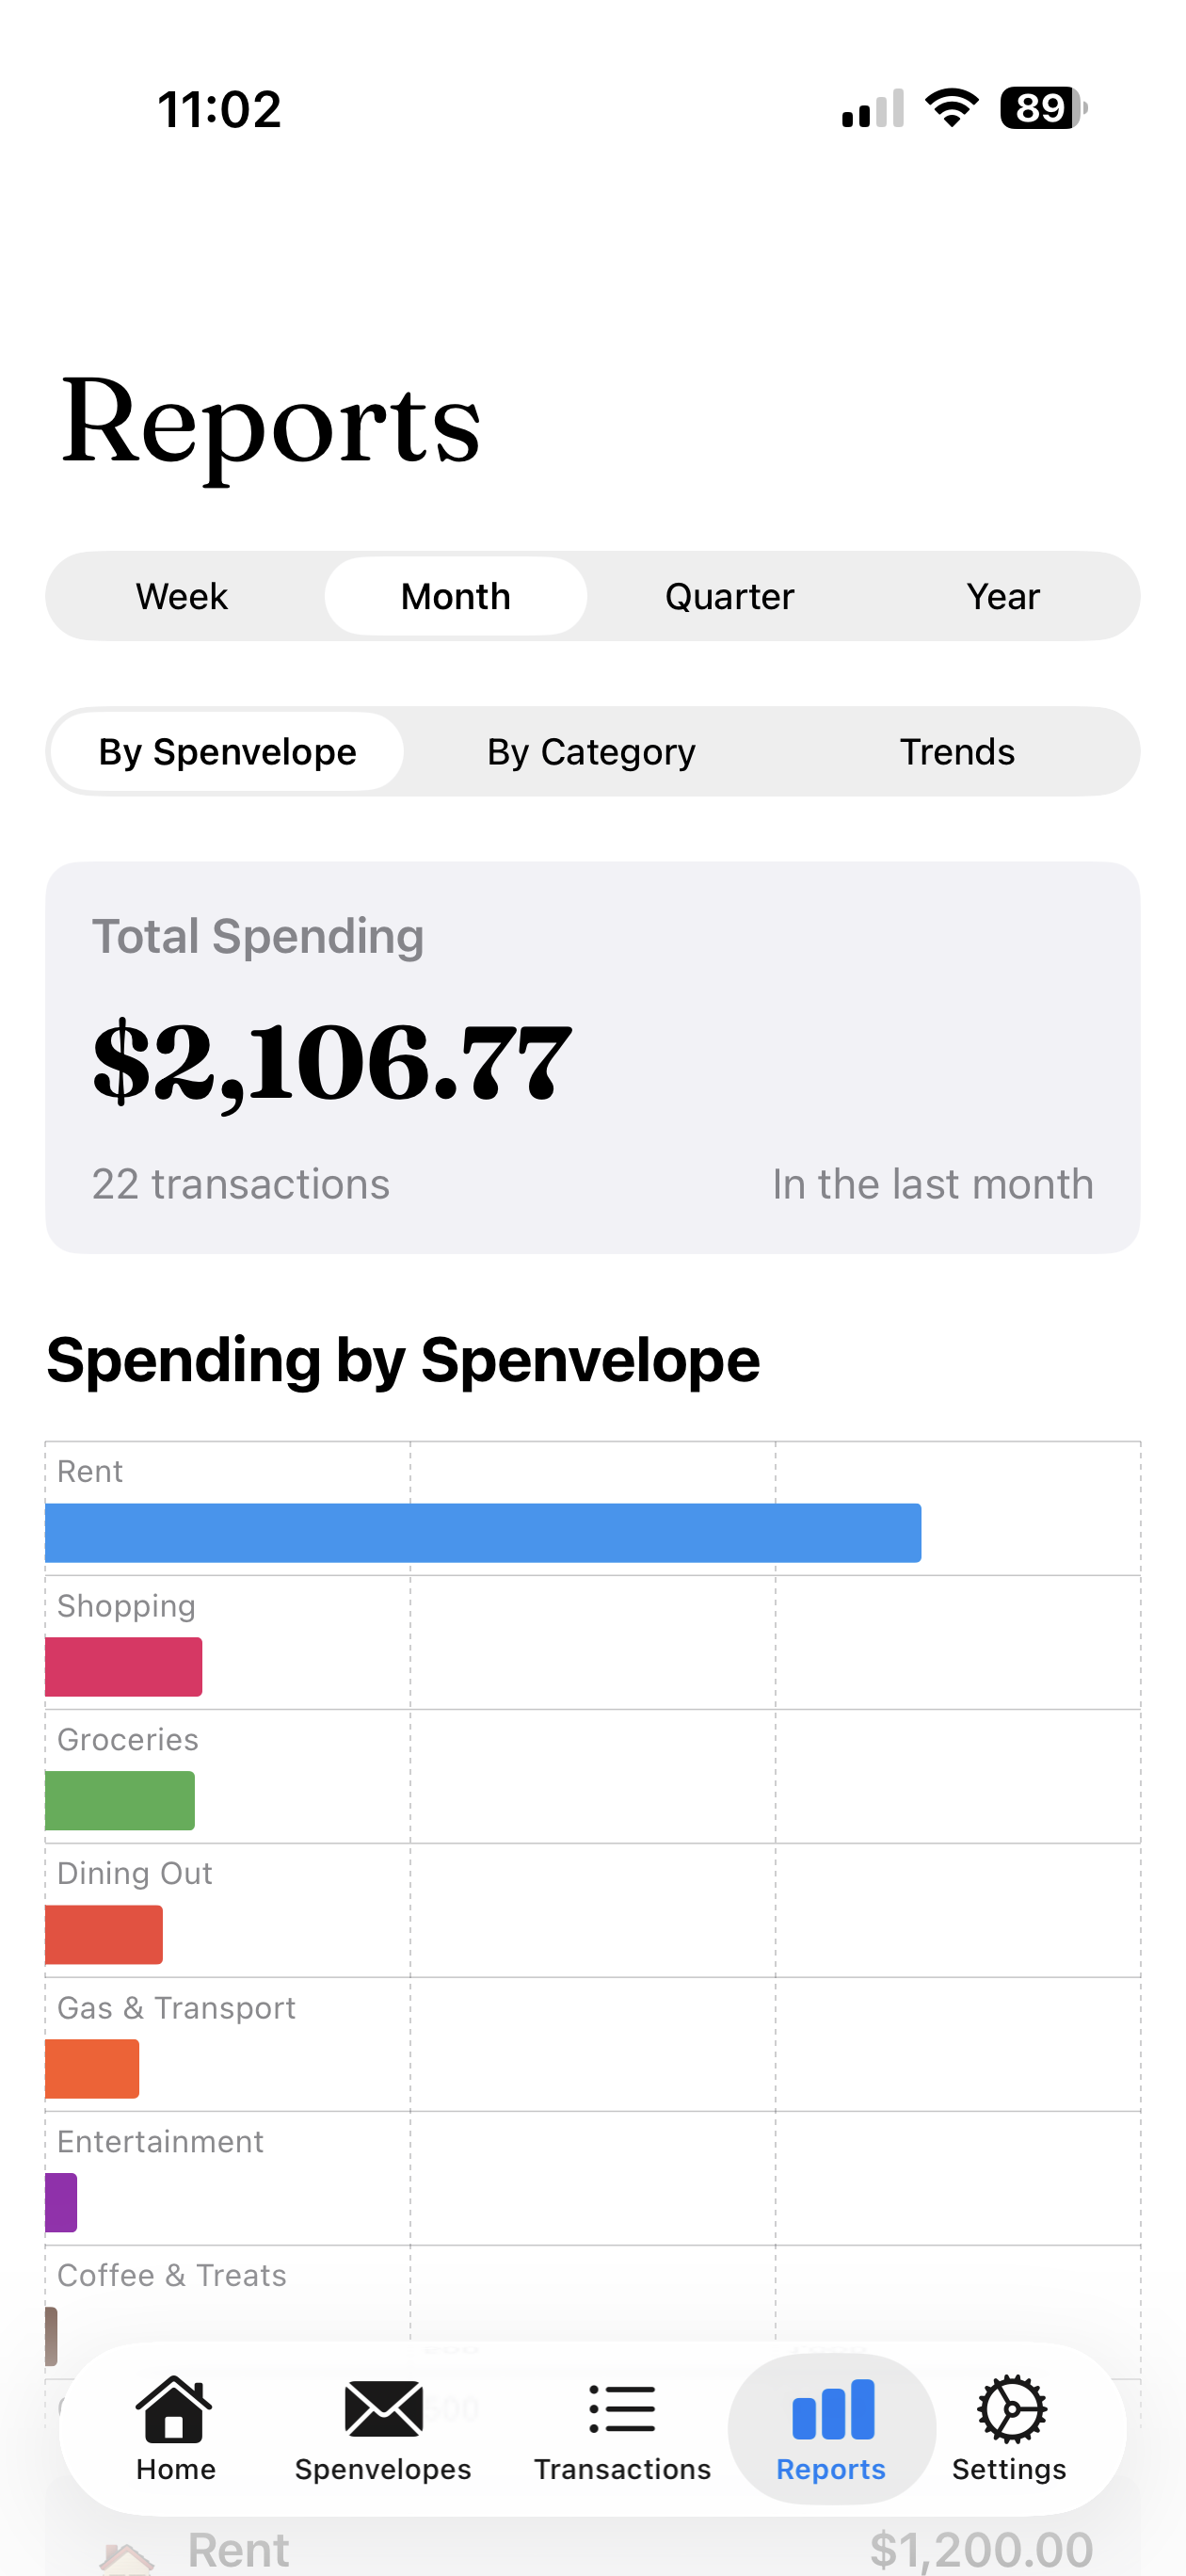Tap the Spenvelopes envelope icon
This screenshot has width=1186, height=2576.
coord(383,2410)
